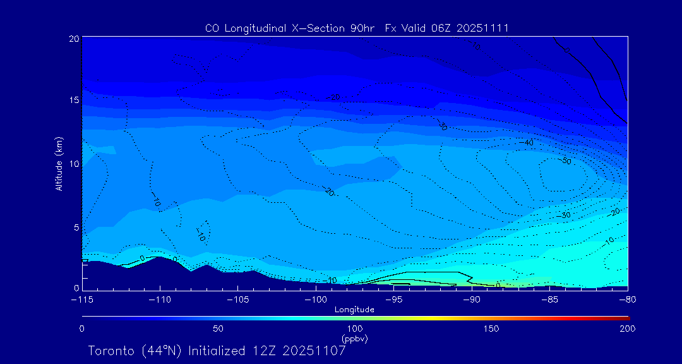Click the 'Longitude' x-axis label
Screen dimensions: 682x364
pyautogui.click(x=354, y=310)
